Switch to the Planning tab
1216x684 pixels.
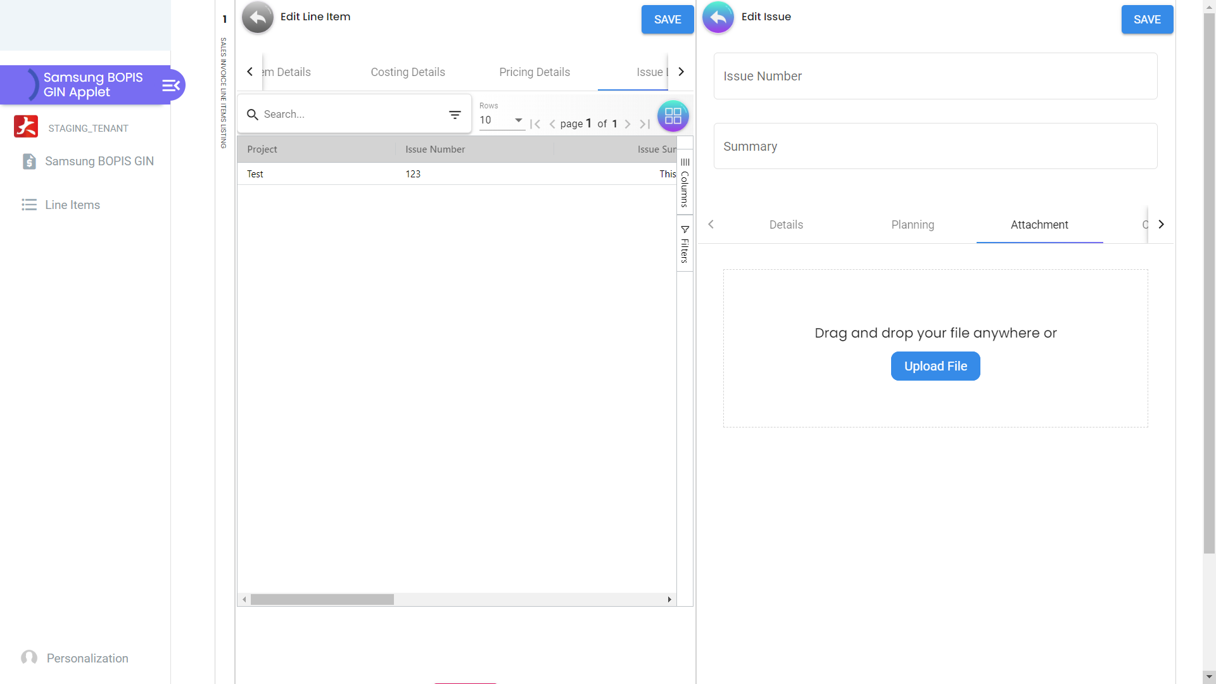click(913, 225)
